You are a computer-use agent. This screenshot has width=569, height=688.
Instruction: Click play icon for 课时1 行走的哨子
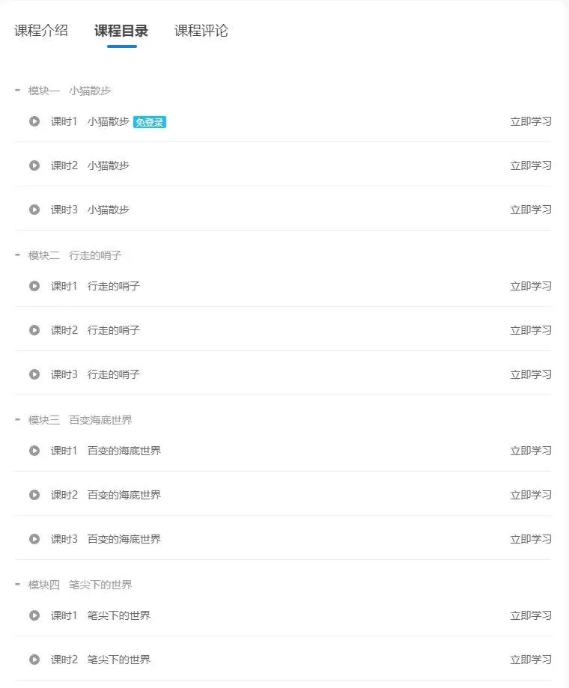click(34, 286)
